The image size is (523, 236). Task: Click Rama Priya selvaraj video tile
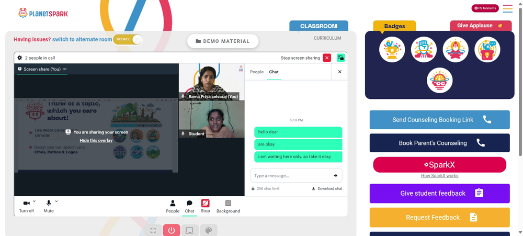211,82
